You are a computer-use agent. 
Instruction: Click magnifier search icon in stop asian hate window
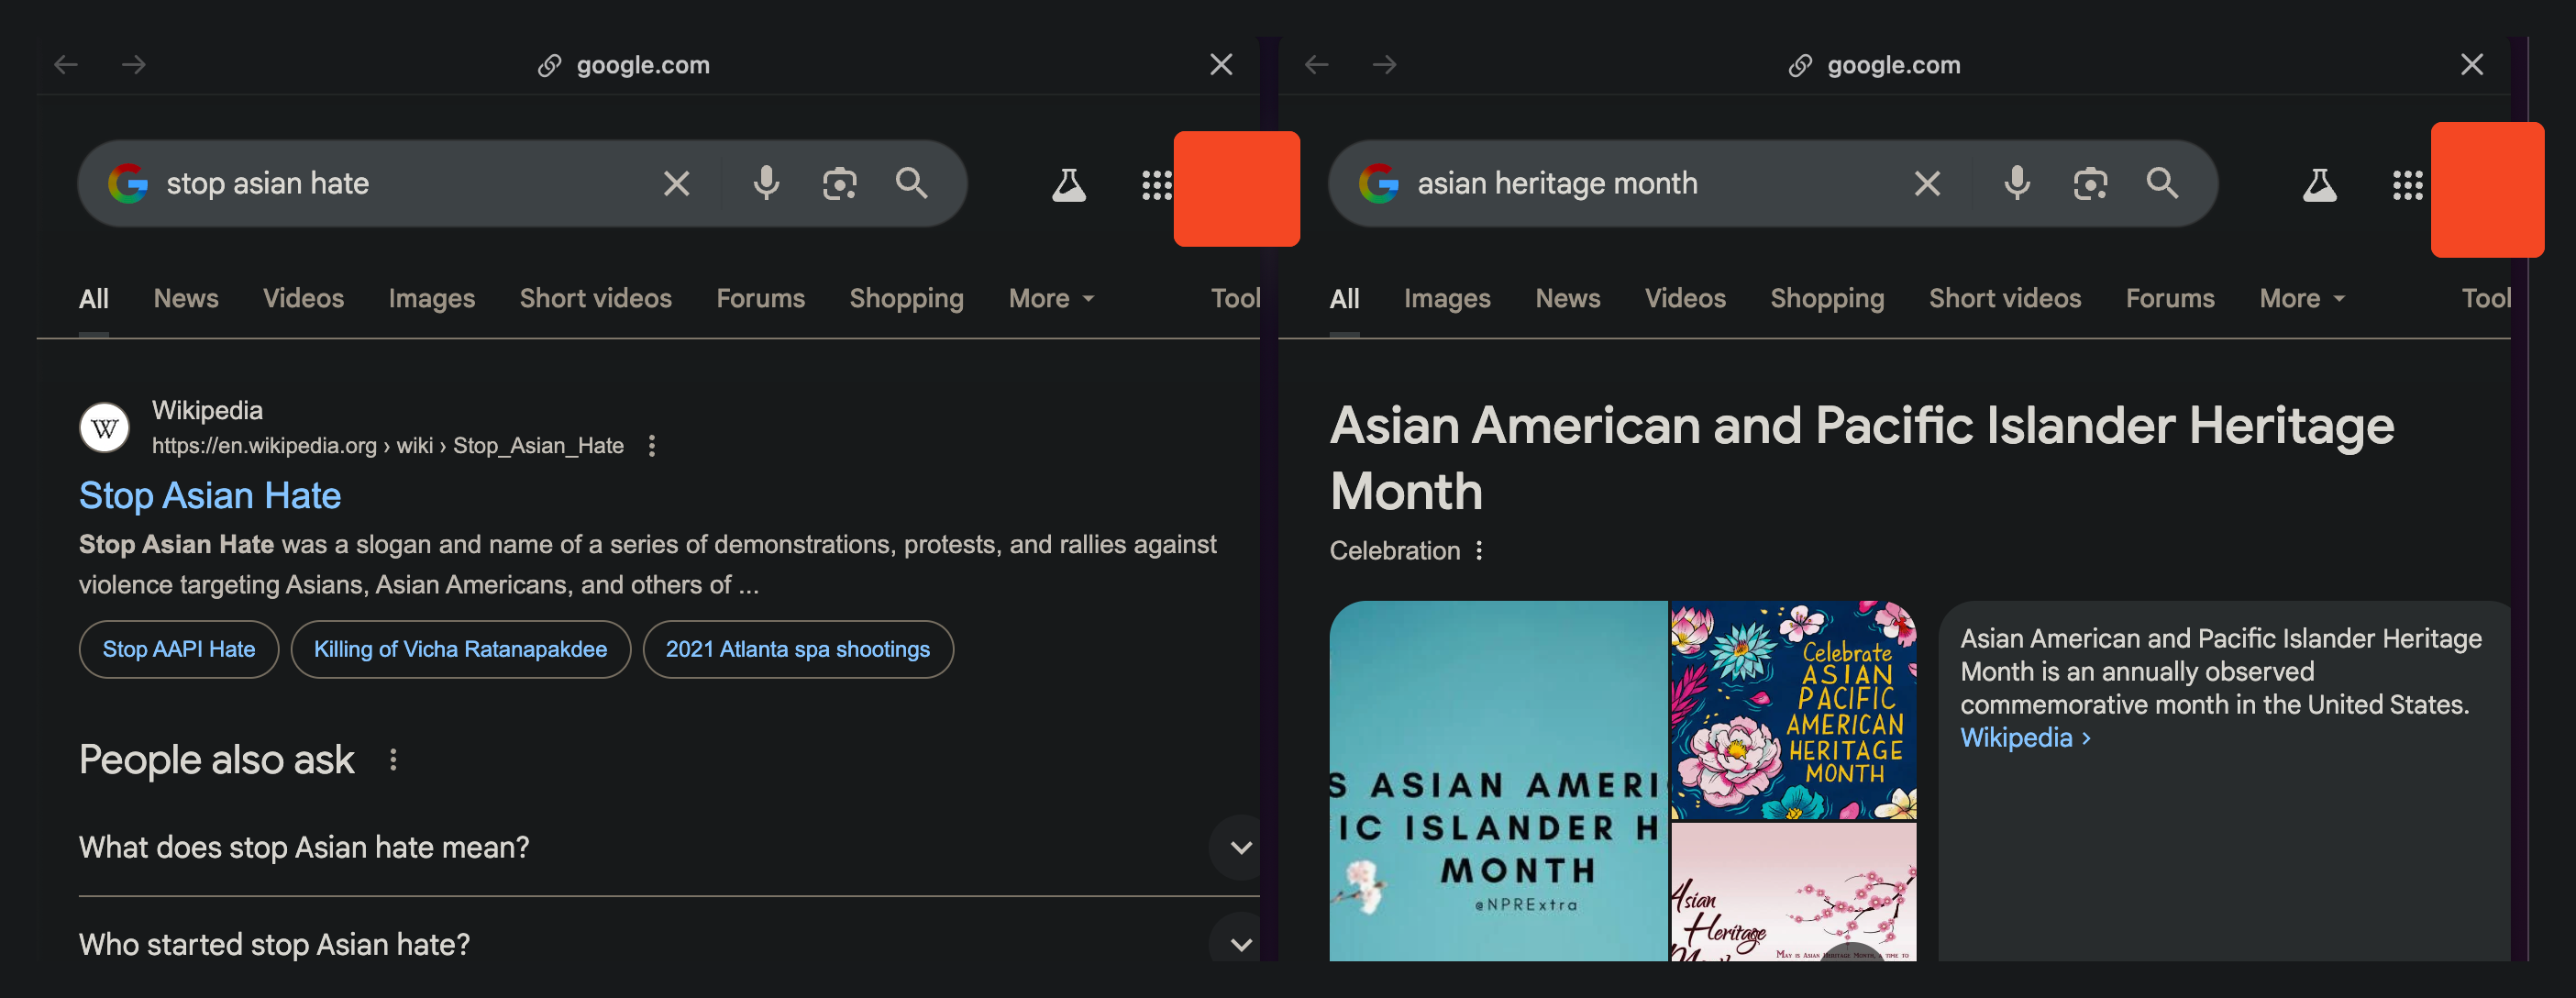pyautogui.click(x=911, y=183)
